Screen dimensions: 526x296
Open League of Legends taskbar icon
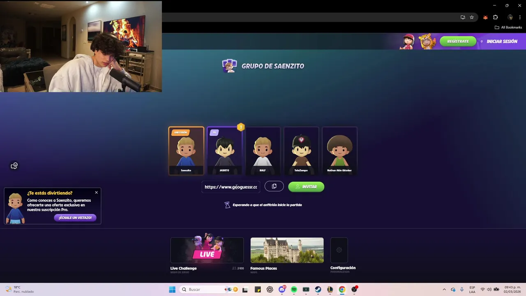pyautogui.click(x=330, y=289)
